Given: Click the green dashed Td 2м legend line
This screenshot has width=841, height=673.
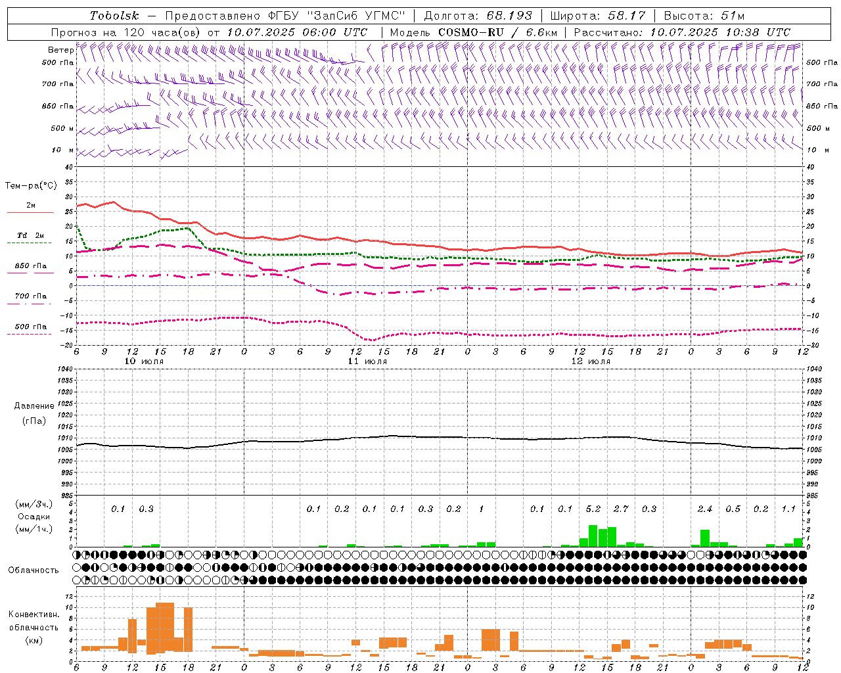Looking at the screenshot, I should click(x=29, y=243).
